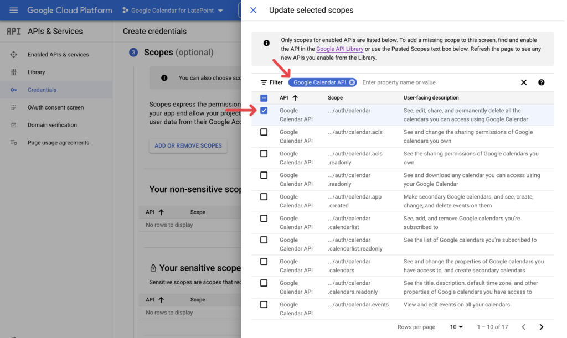The image size is (567, 338).
Task: Clear the filter using the X icon
Action: click(524, 82)
